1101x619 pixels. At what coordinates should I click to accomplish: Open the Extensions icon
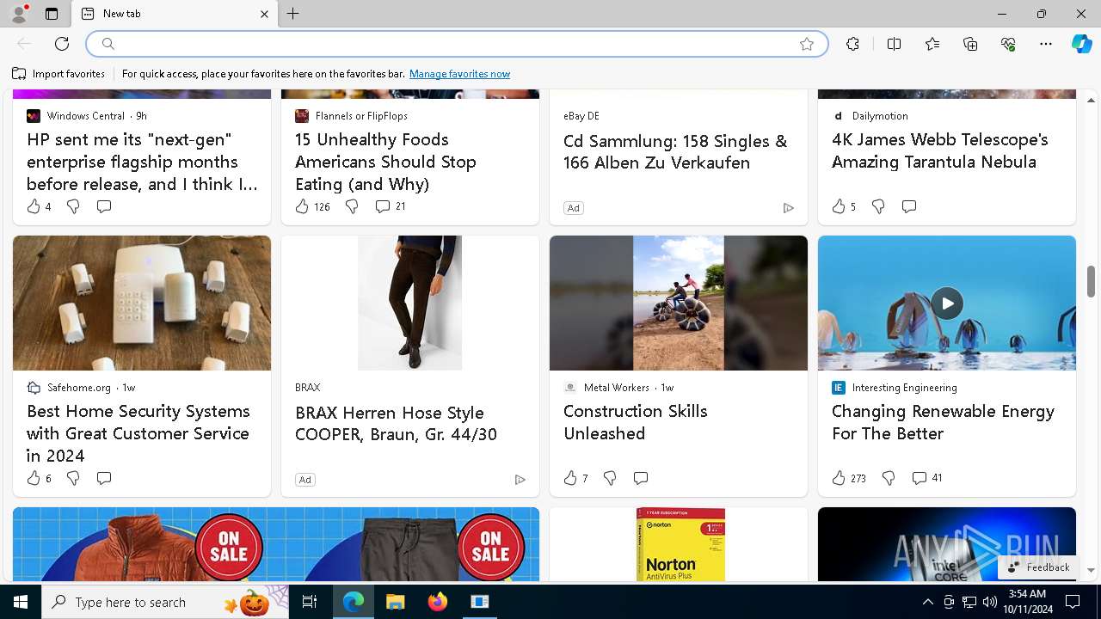[x=852, y=44]
